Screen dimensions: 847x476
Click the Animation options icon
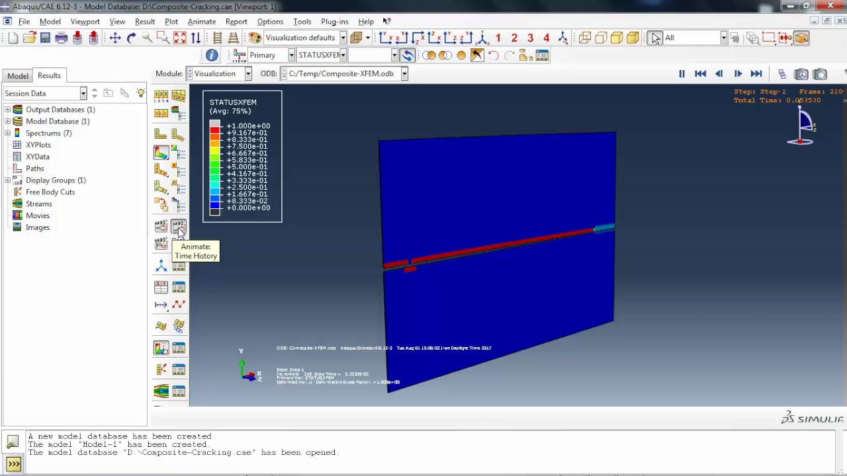pyautogui.click(x=179, y=245)
